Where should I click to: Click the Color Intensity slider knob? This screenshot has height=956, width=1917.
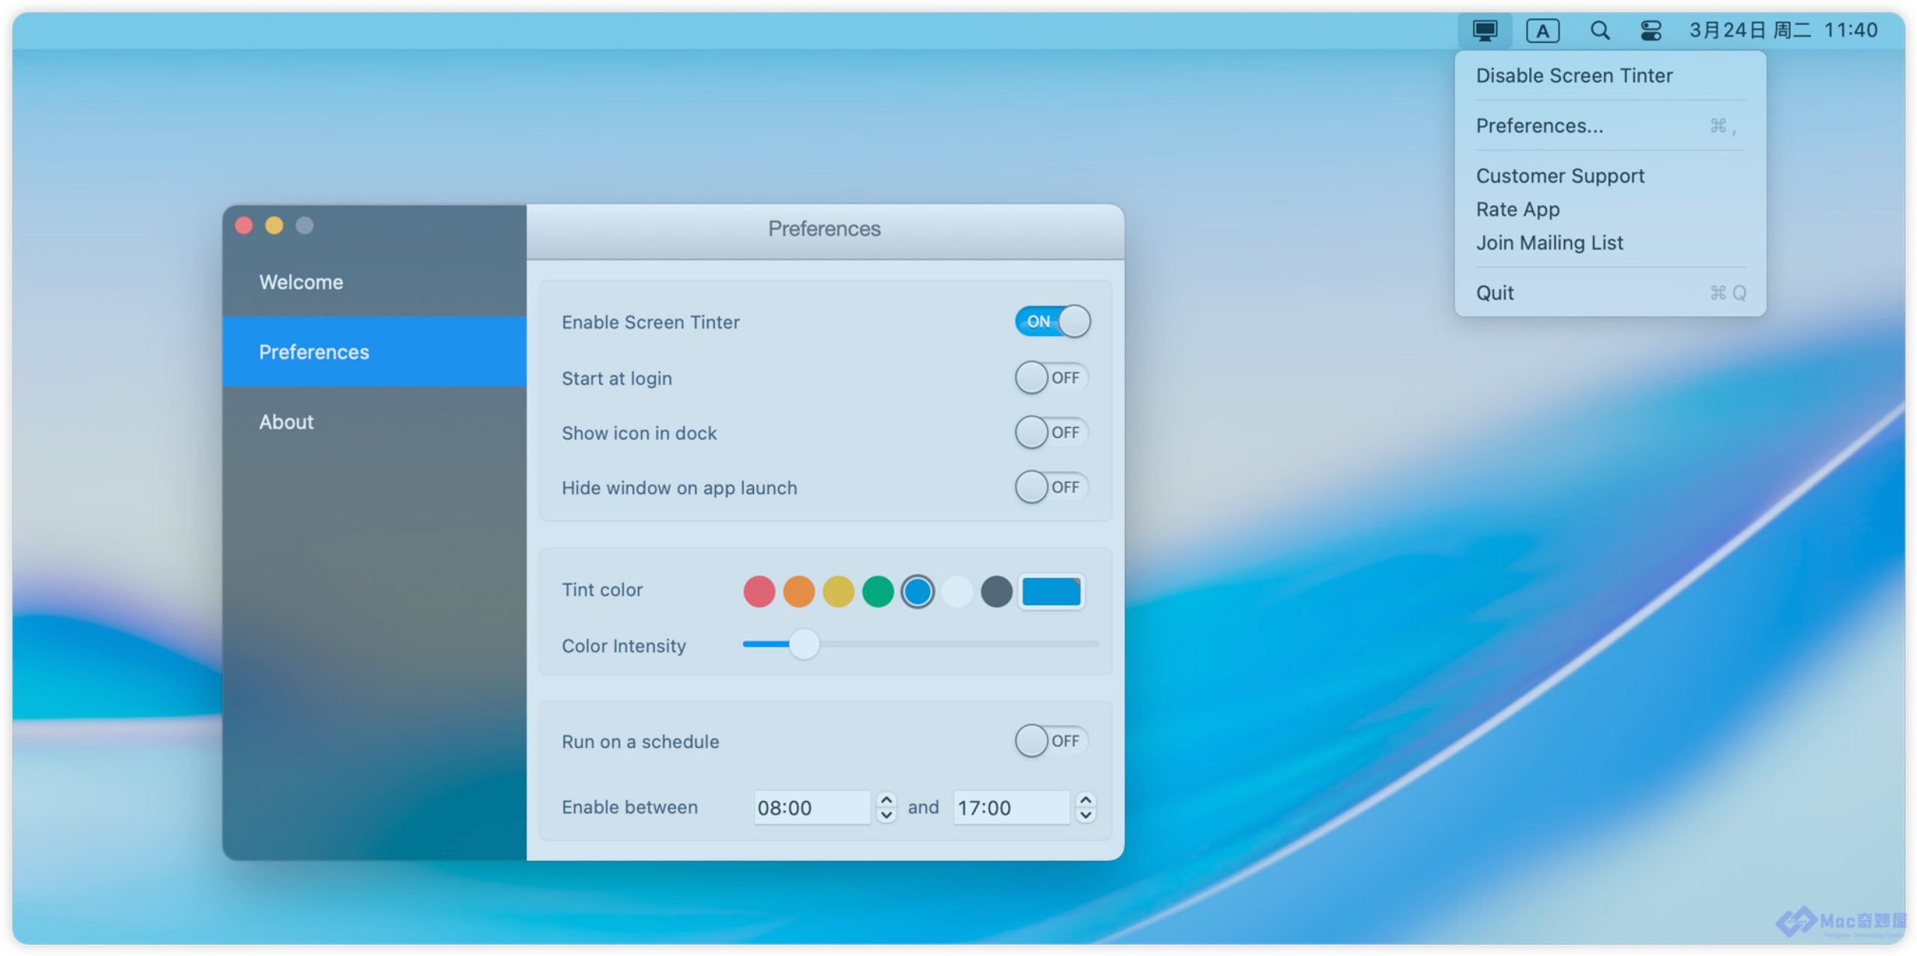click(x=804, y=645)
